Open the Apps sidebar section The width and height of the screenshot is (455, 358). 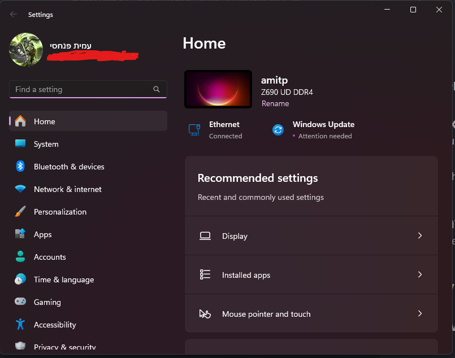(42, 234)
